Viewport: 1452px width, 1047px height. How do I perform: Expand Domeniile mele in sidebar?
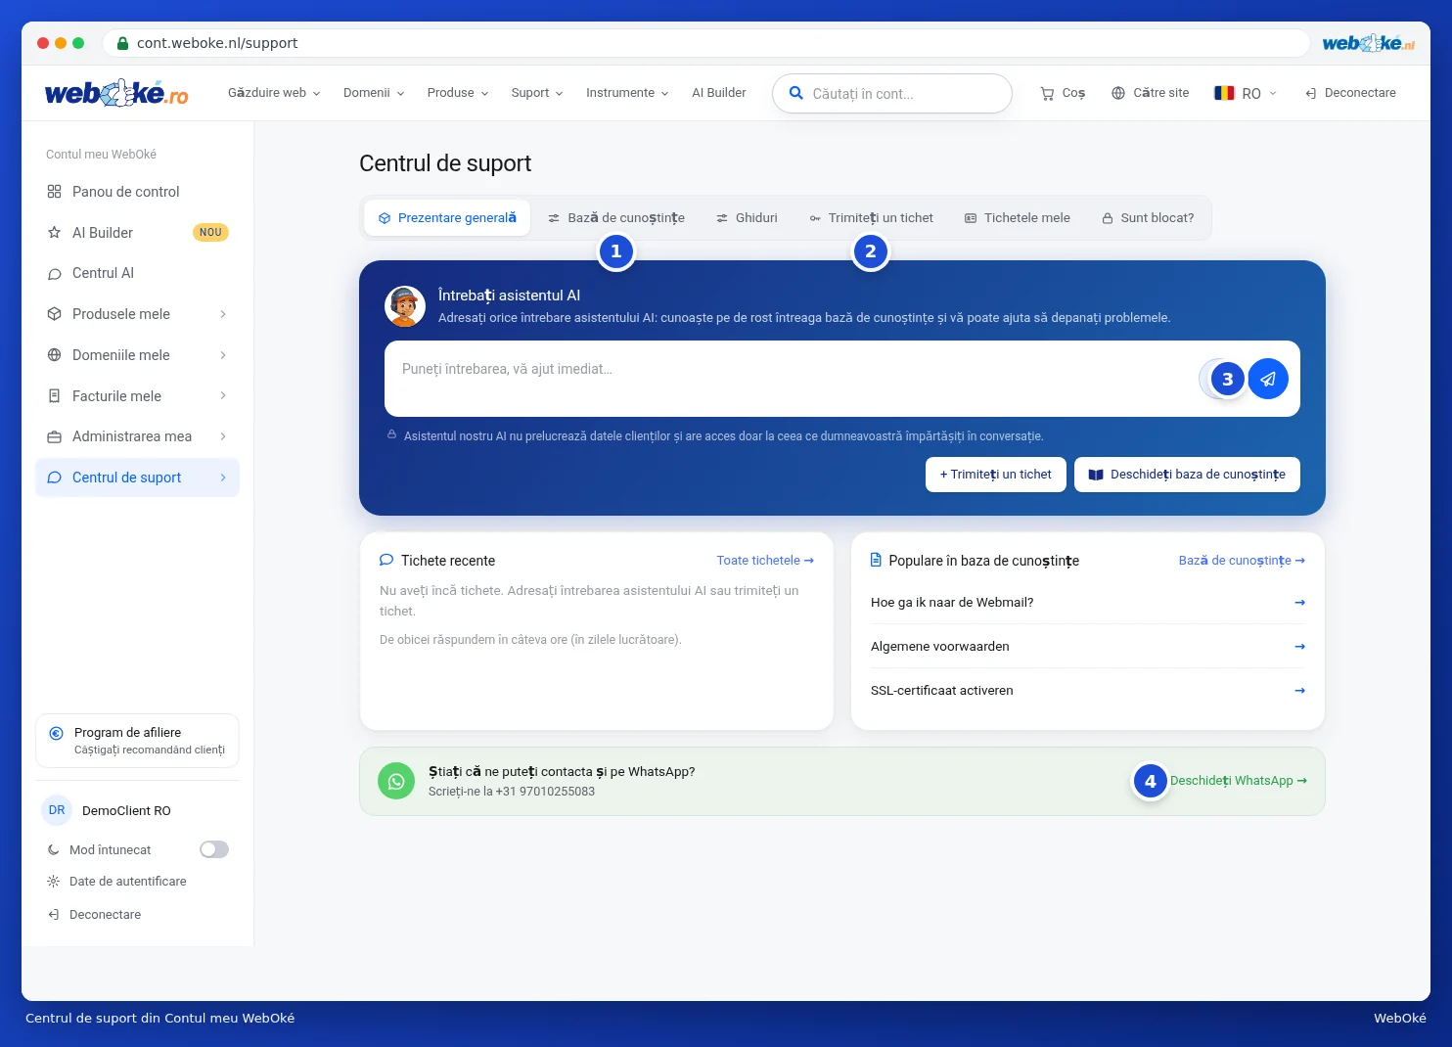[137, 355]
